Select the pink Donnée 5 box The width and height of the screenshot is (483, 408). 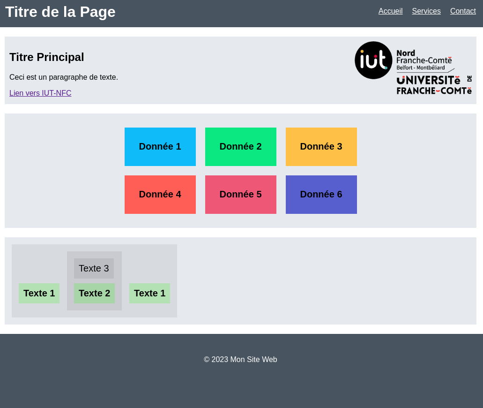[x=241, y=195]
